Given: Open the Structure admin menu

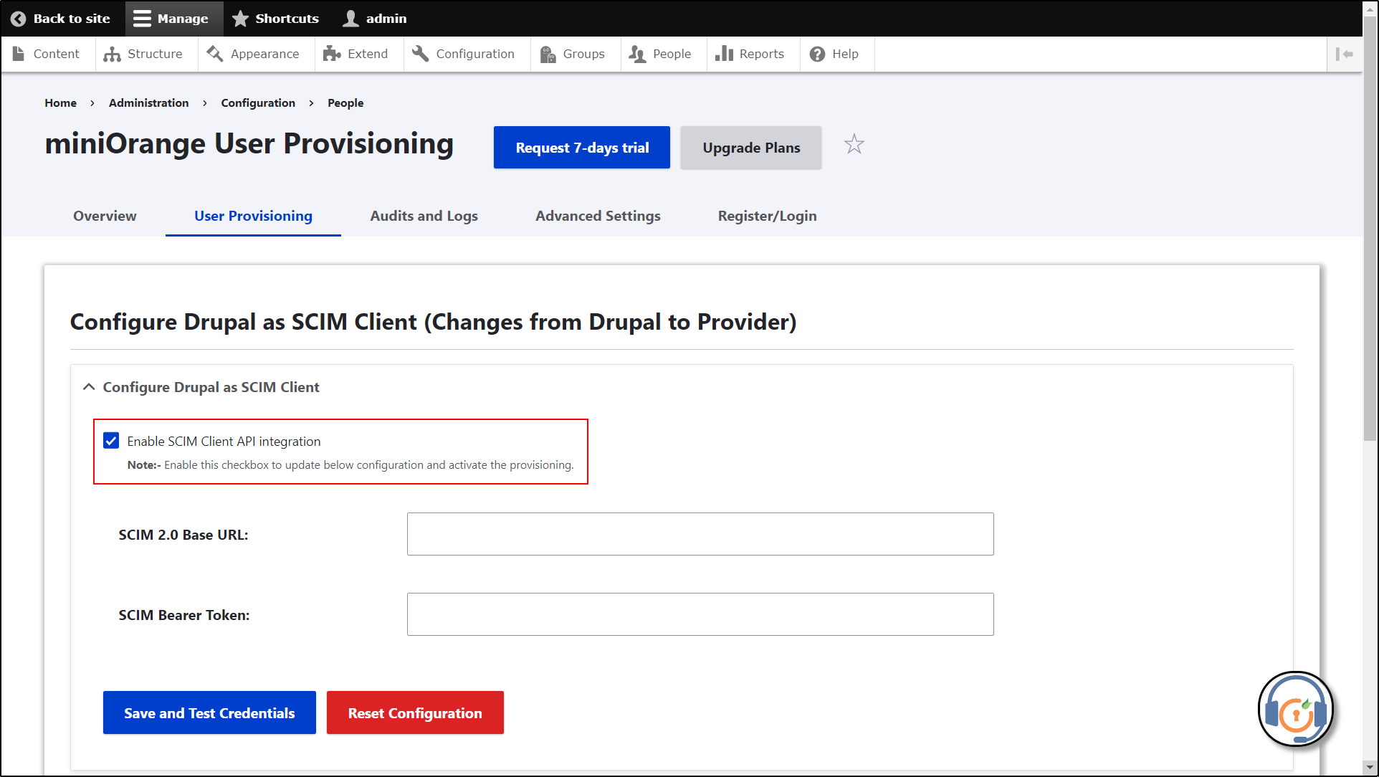Looking at the screenshot, I should coord(146,54).
